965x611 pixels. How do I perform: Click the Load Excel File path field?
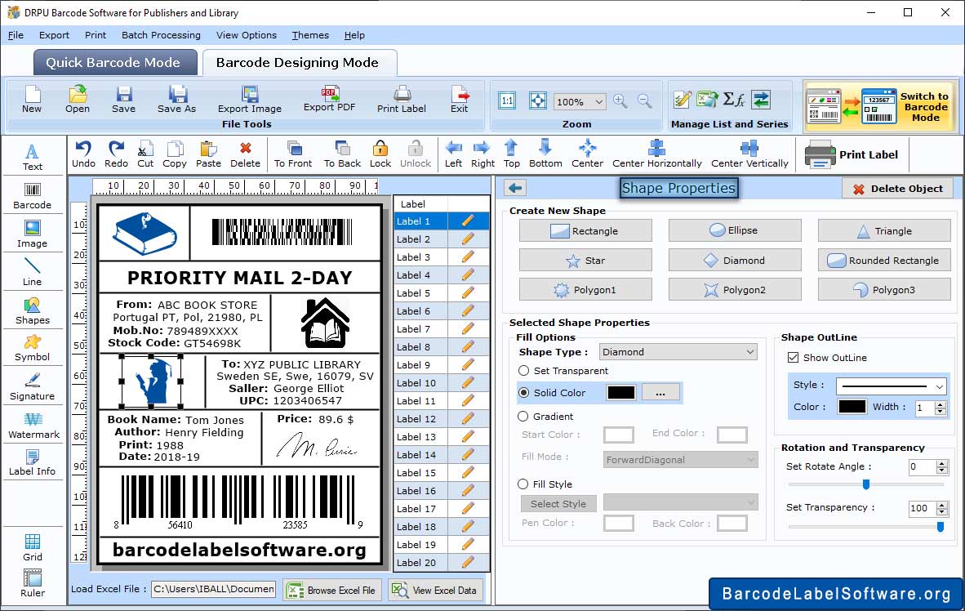[214, 590]
